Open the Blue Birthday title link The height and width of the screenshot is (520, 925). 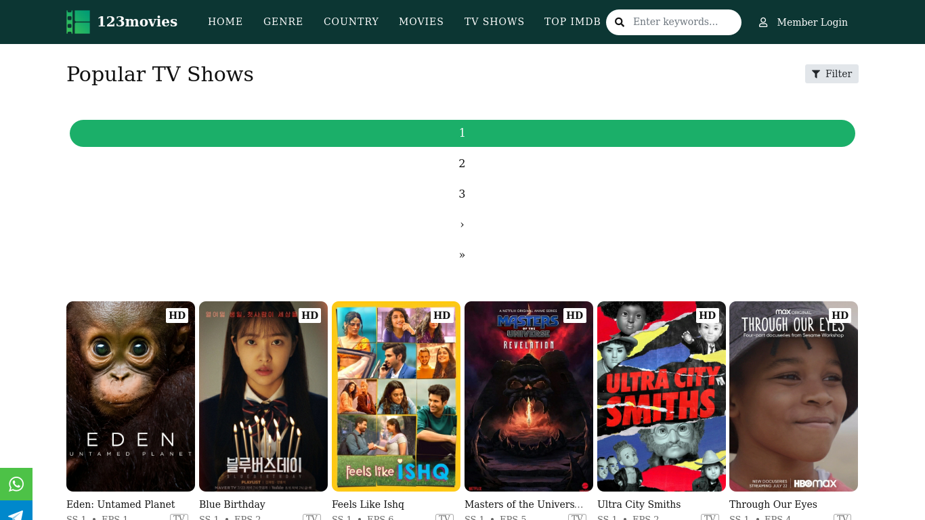point(232,504)
